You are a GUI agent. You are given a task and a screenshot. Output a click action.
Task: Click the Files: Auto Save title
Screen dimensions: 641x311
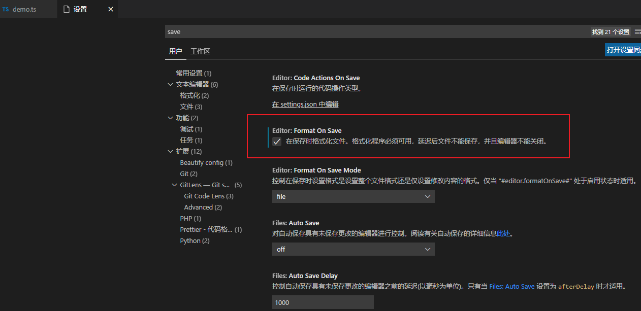coord(296,223)
